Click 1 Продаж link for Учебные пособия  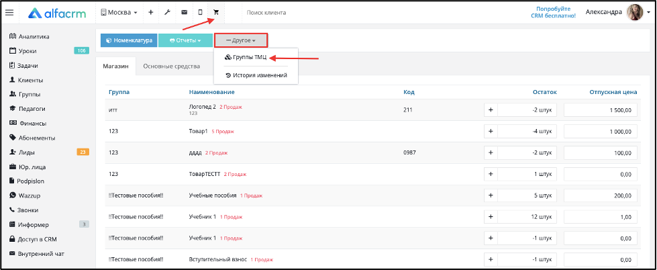[252, 196]
